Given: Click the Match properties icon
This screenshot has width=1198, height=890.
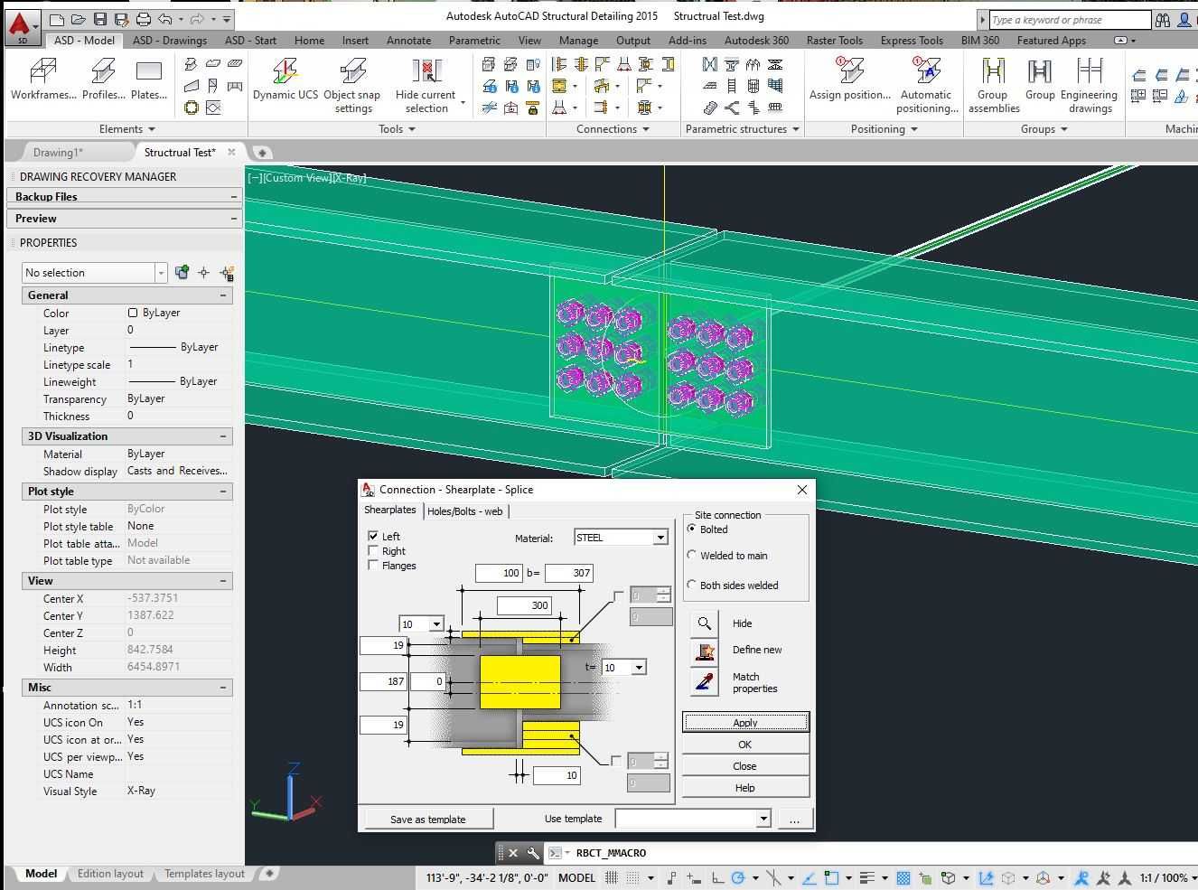Looking at the screenshot, I should click(x=705, y=681).
